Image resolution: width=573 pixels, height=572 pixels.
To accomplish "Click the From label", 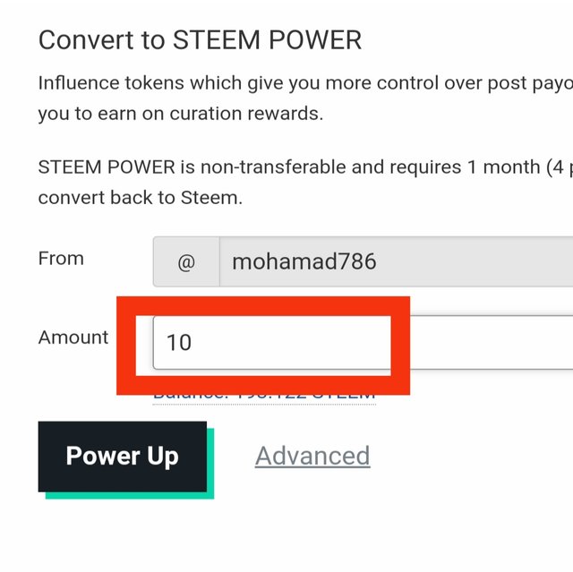I will [61, 259].
